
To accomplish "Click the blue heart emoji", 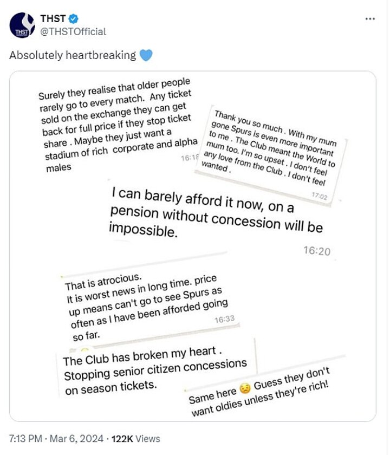I will click(x=146, y=55).
